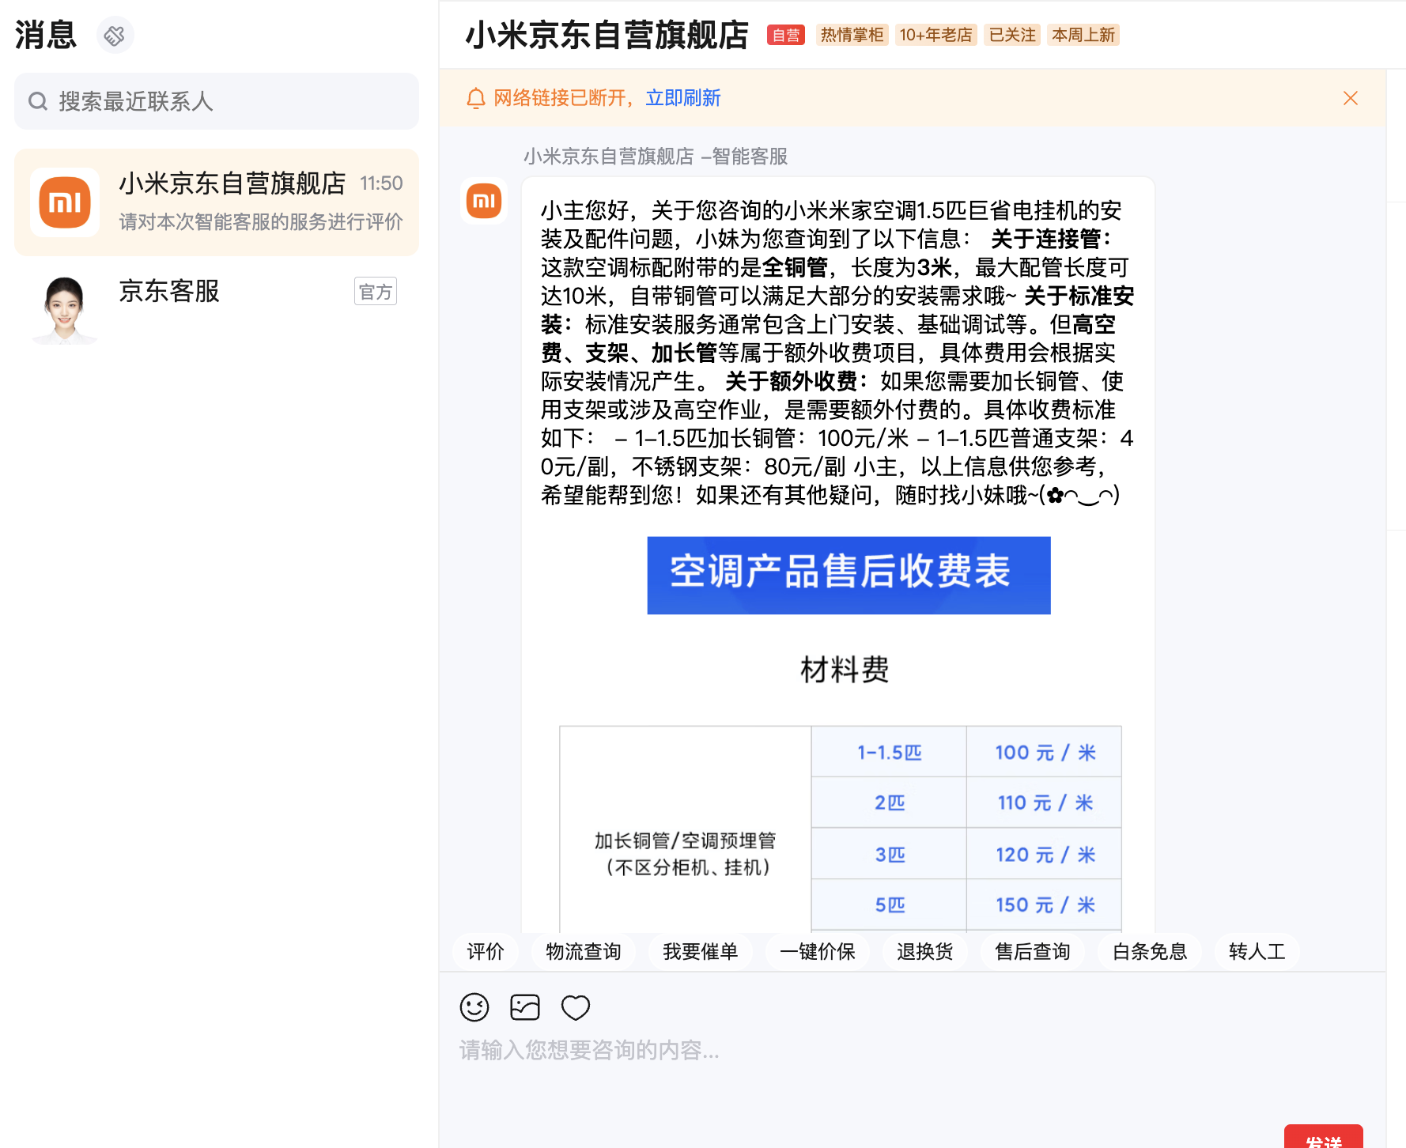Click the Xiaomi logo in contact list
This screenshot has width=1406, height=1148.
point(65,202)
